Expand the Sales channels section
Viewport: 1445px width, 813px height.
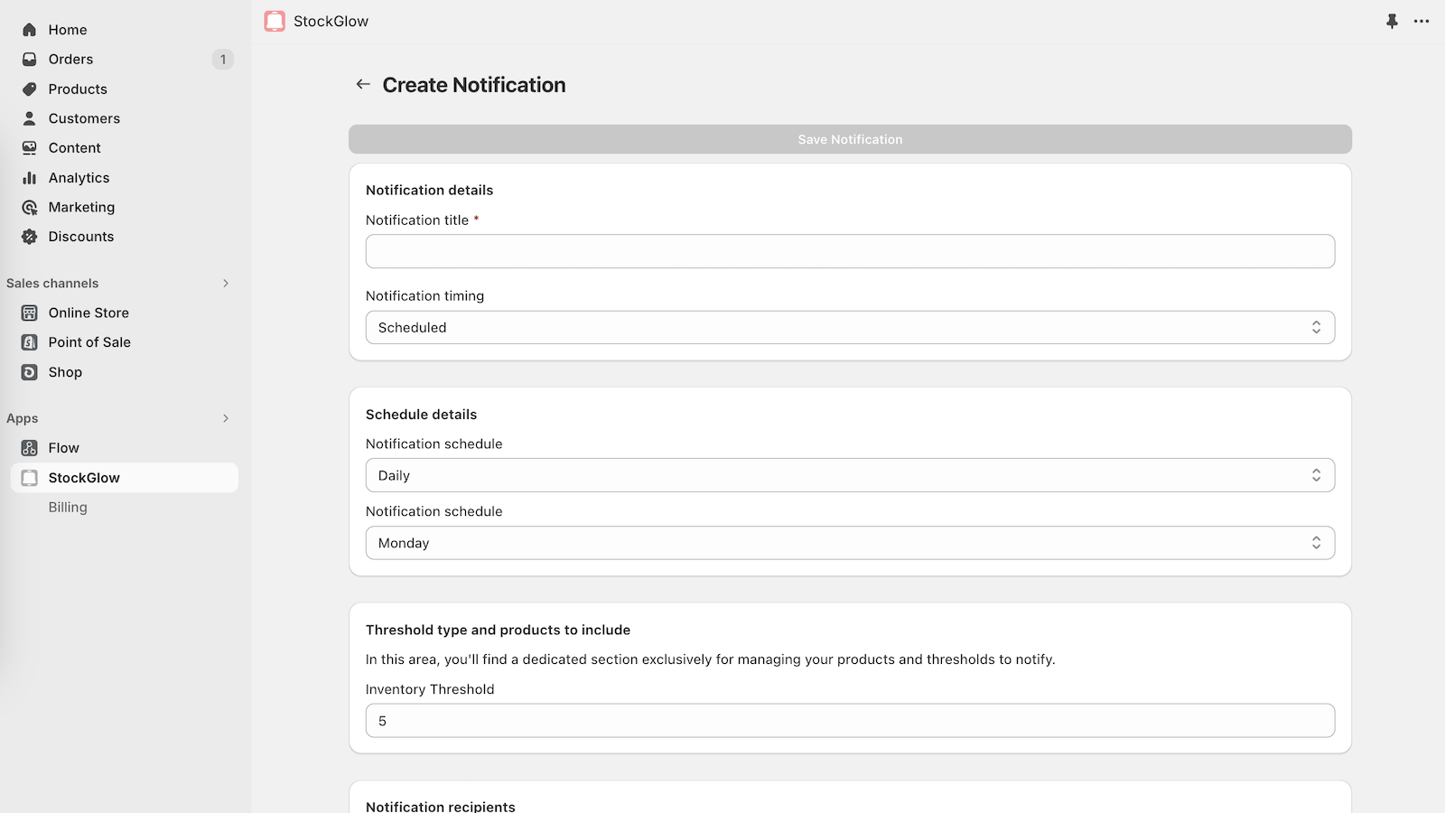tap(225, 283)
